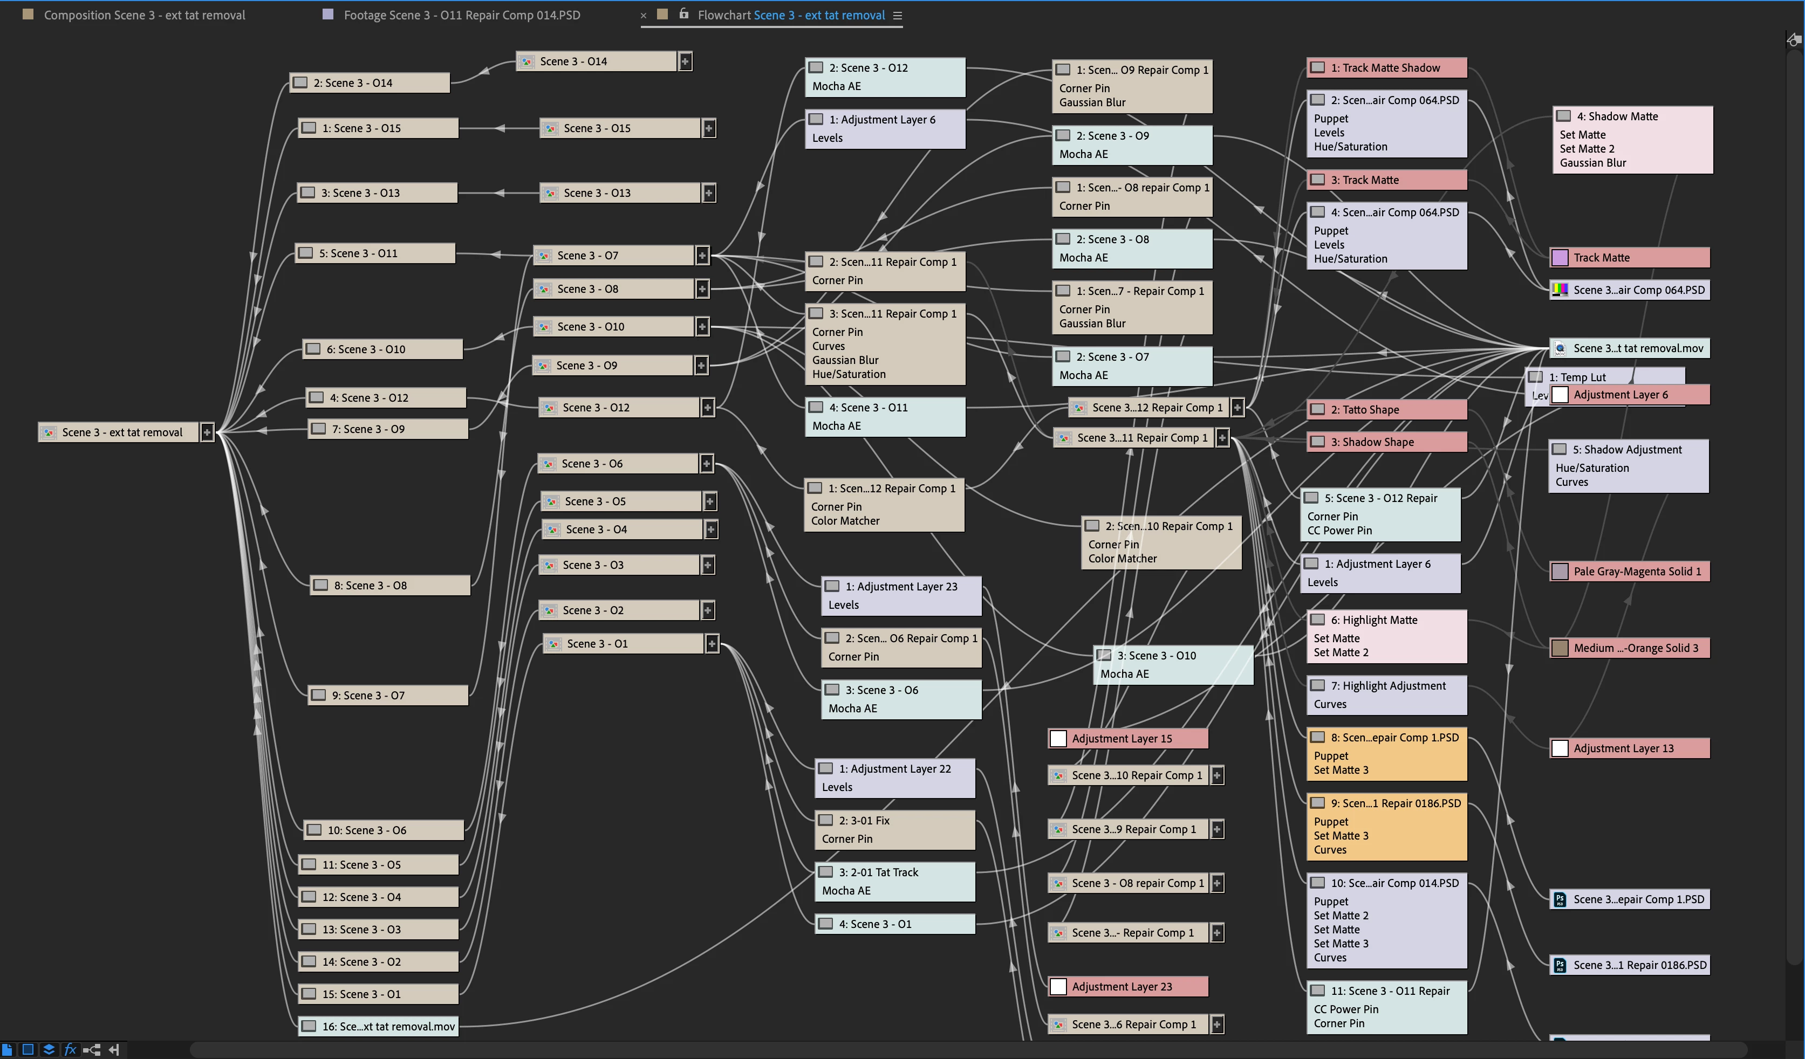The width and height of the screenshot is (1805, 1059).
Task: Click composition icon on Scene 3 - O14 node
Action: tap(527, 61)
